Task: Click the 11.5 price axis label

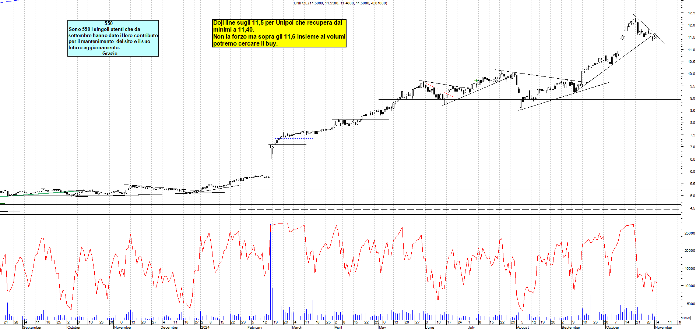Action: 692,37
